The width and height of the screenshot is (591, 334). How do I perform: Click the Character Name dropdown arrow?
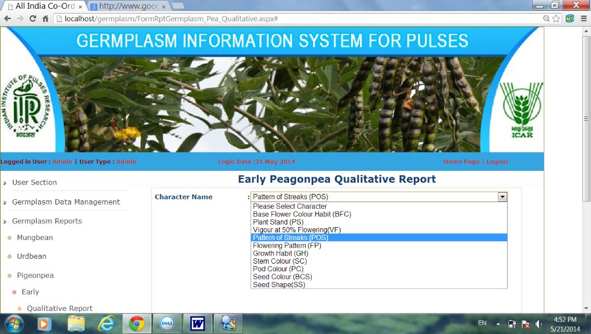pos(502,197)
